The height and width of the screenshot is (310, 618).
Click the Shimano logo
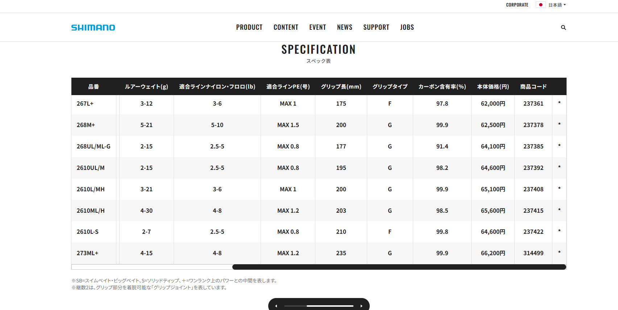coord(93,28)
